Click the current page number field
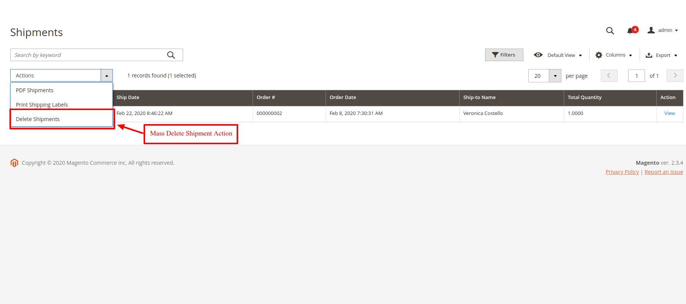This screenshot has width=686, height=304. tap(637, 76)
